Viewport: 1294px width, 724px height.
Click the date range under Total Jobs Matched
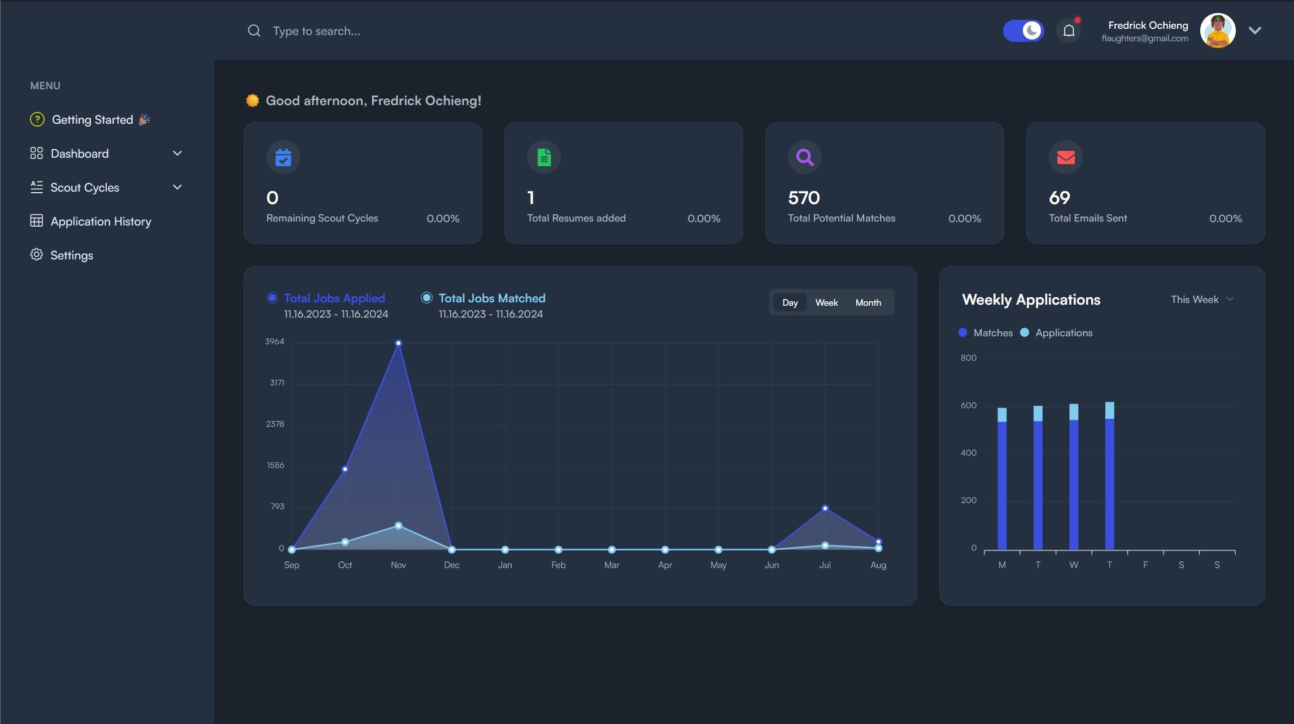(491, 314)
